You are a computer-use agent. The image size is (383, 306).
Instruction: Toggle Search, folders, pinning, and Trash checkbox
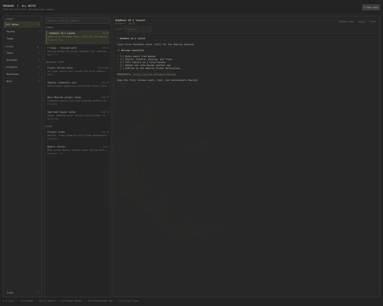[122, 59]
